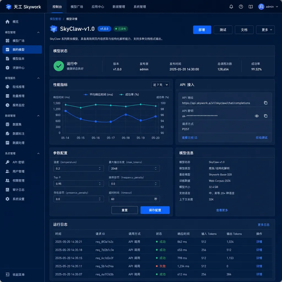Adjust the max_tokens stepper arrows

click(156, 168)
